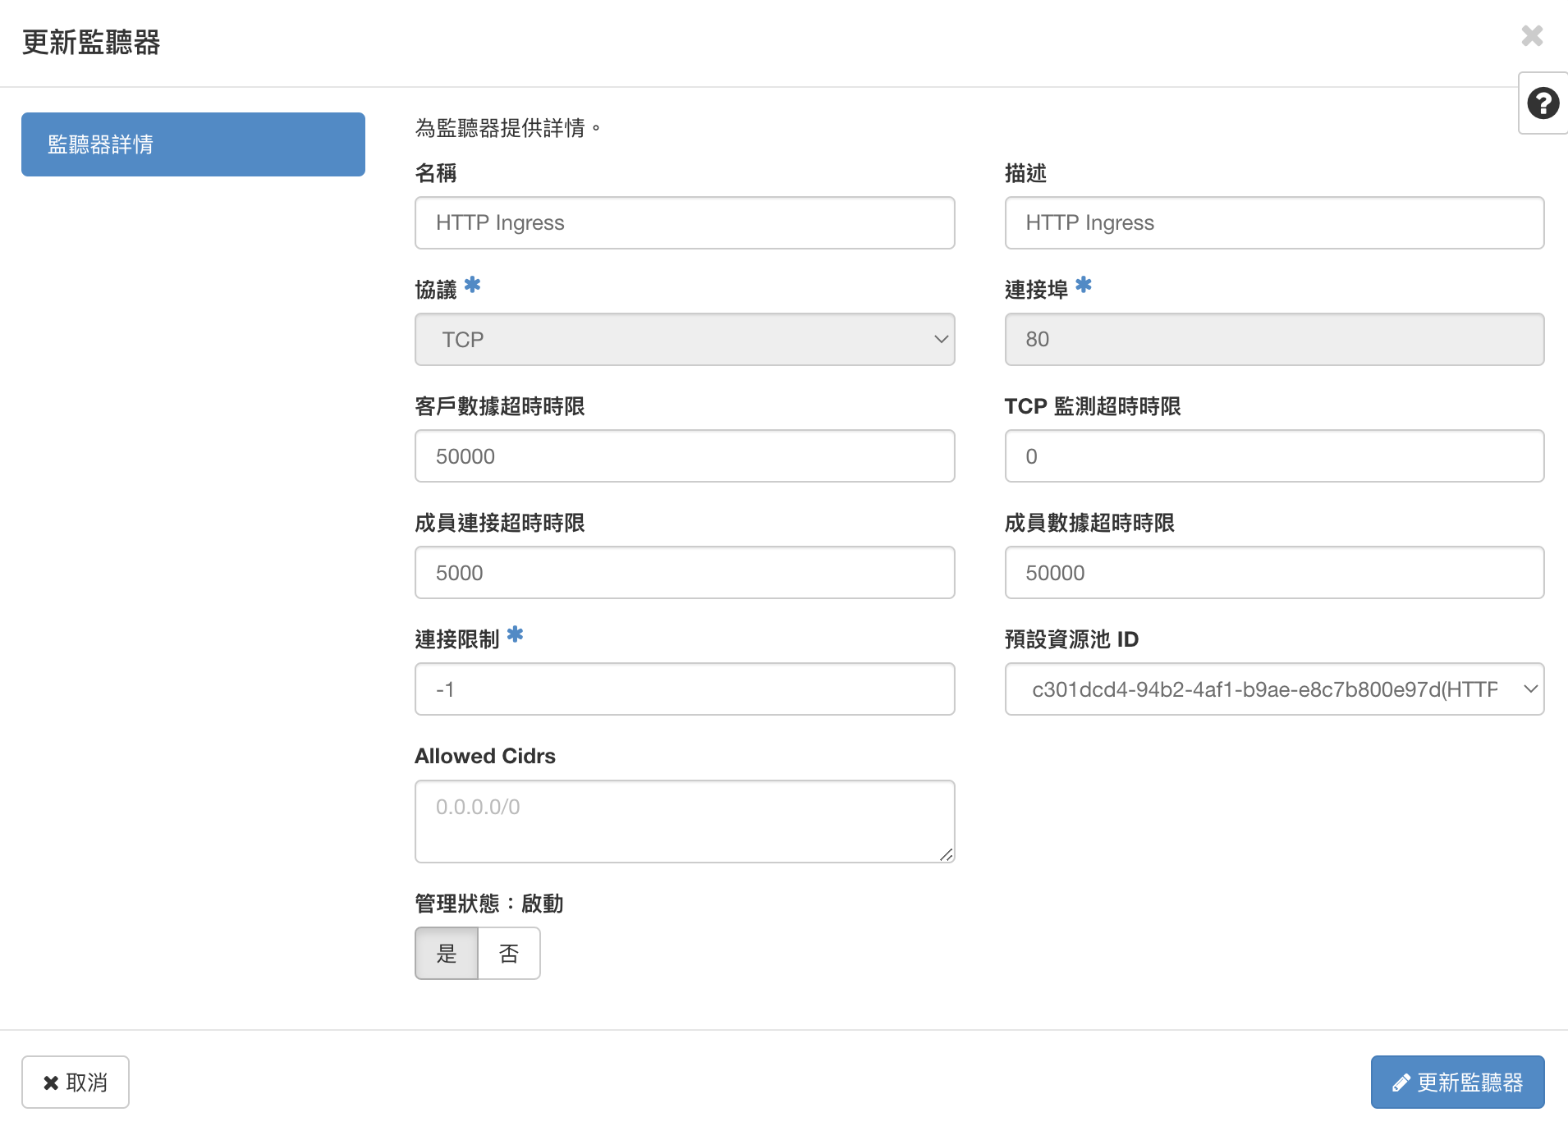
Task: Close the update listener dialog
Action: 1532,36
